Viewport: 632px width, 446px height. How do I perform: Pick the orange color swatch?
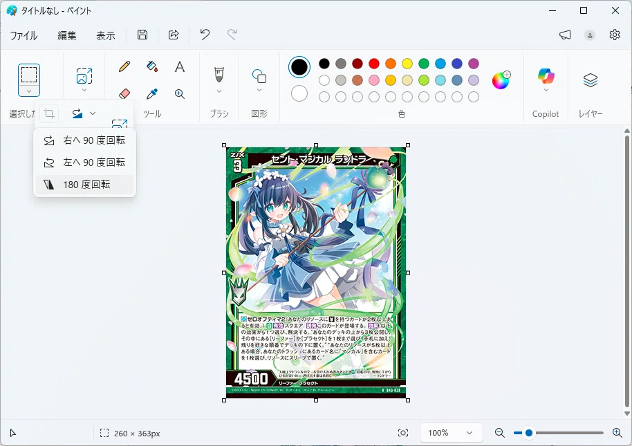click(x=391, y=63)
